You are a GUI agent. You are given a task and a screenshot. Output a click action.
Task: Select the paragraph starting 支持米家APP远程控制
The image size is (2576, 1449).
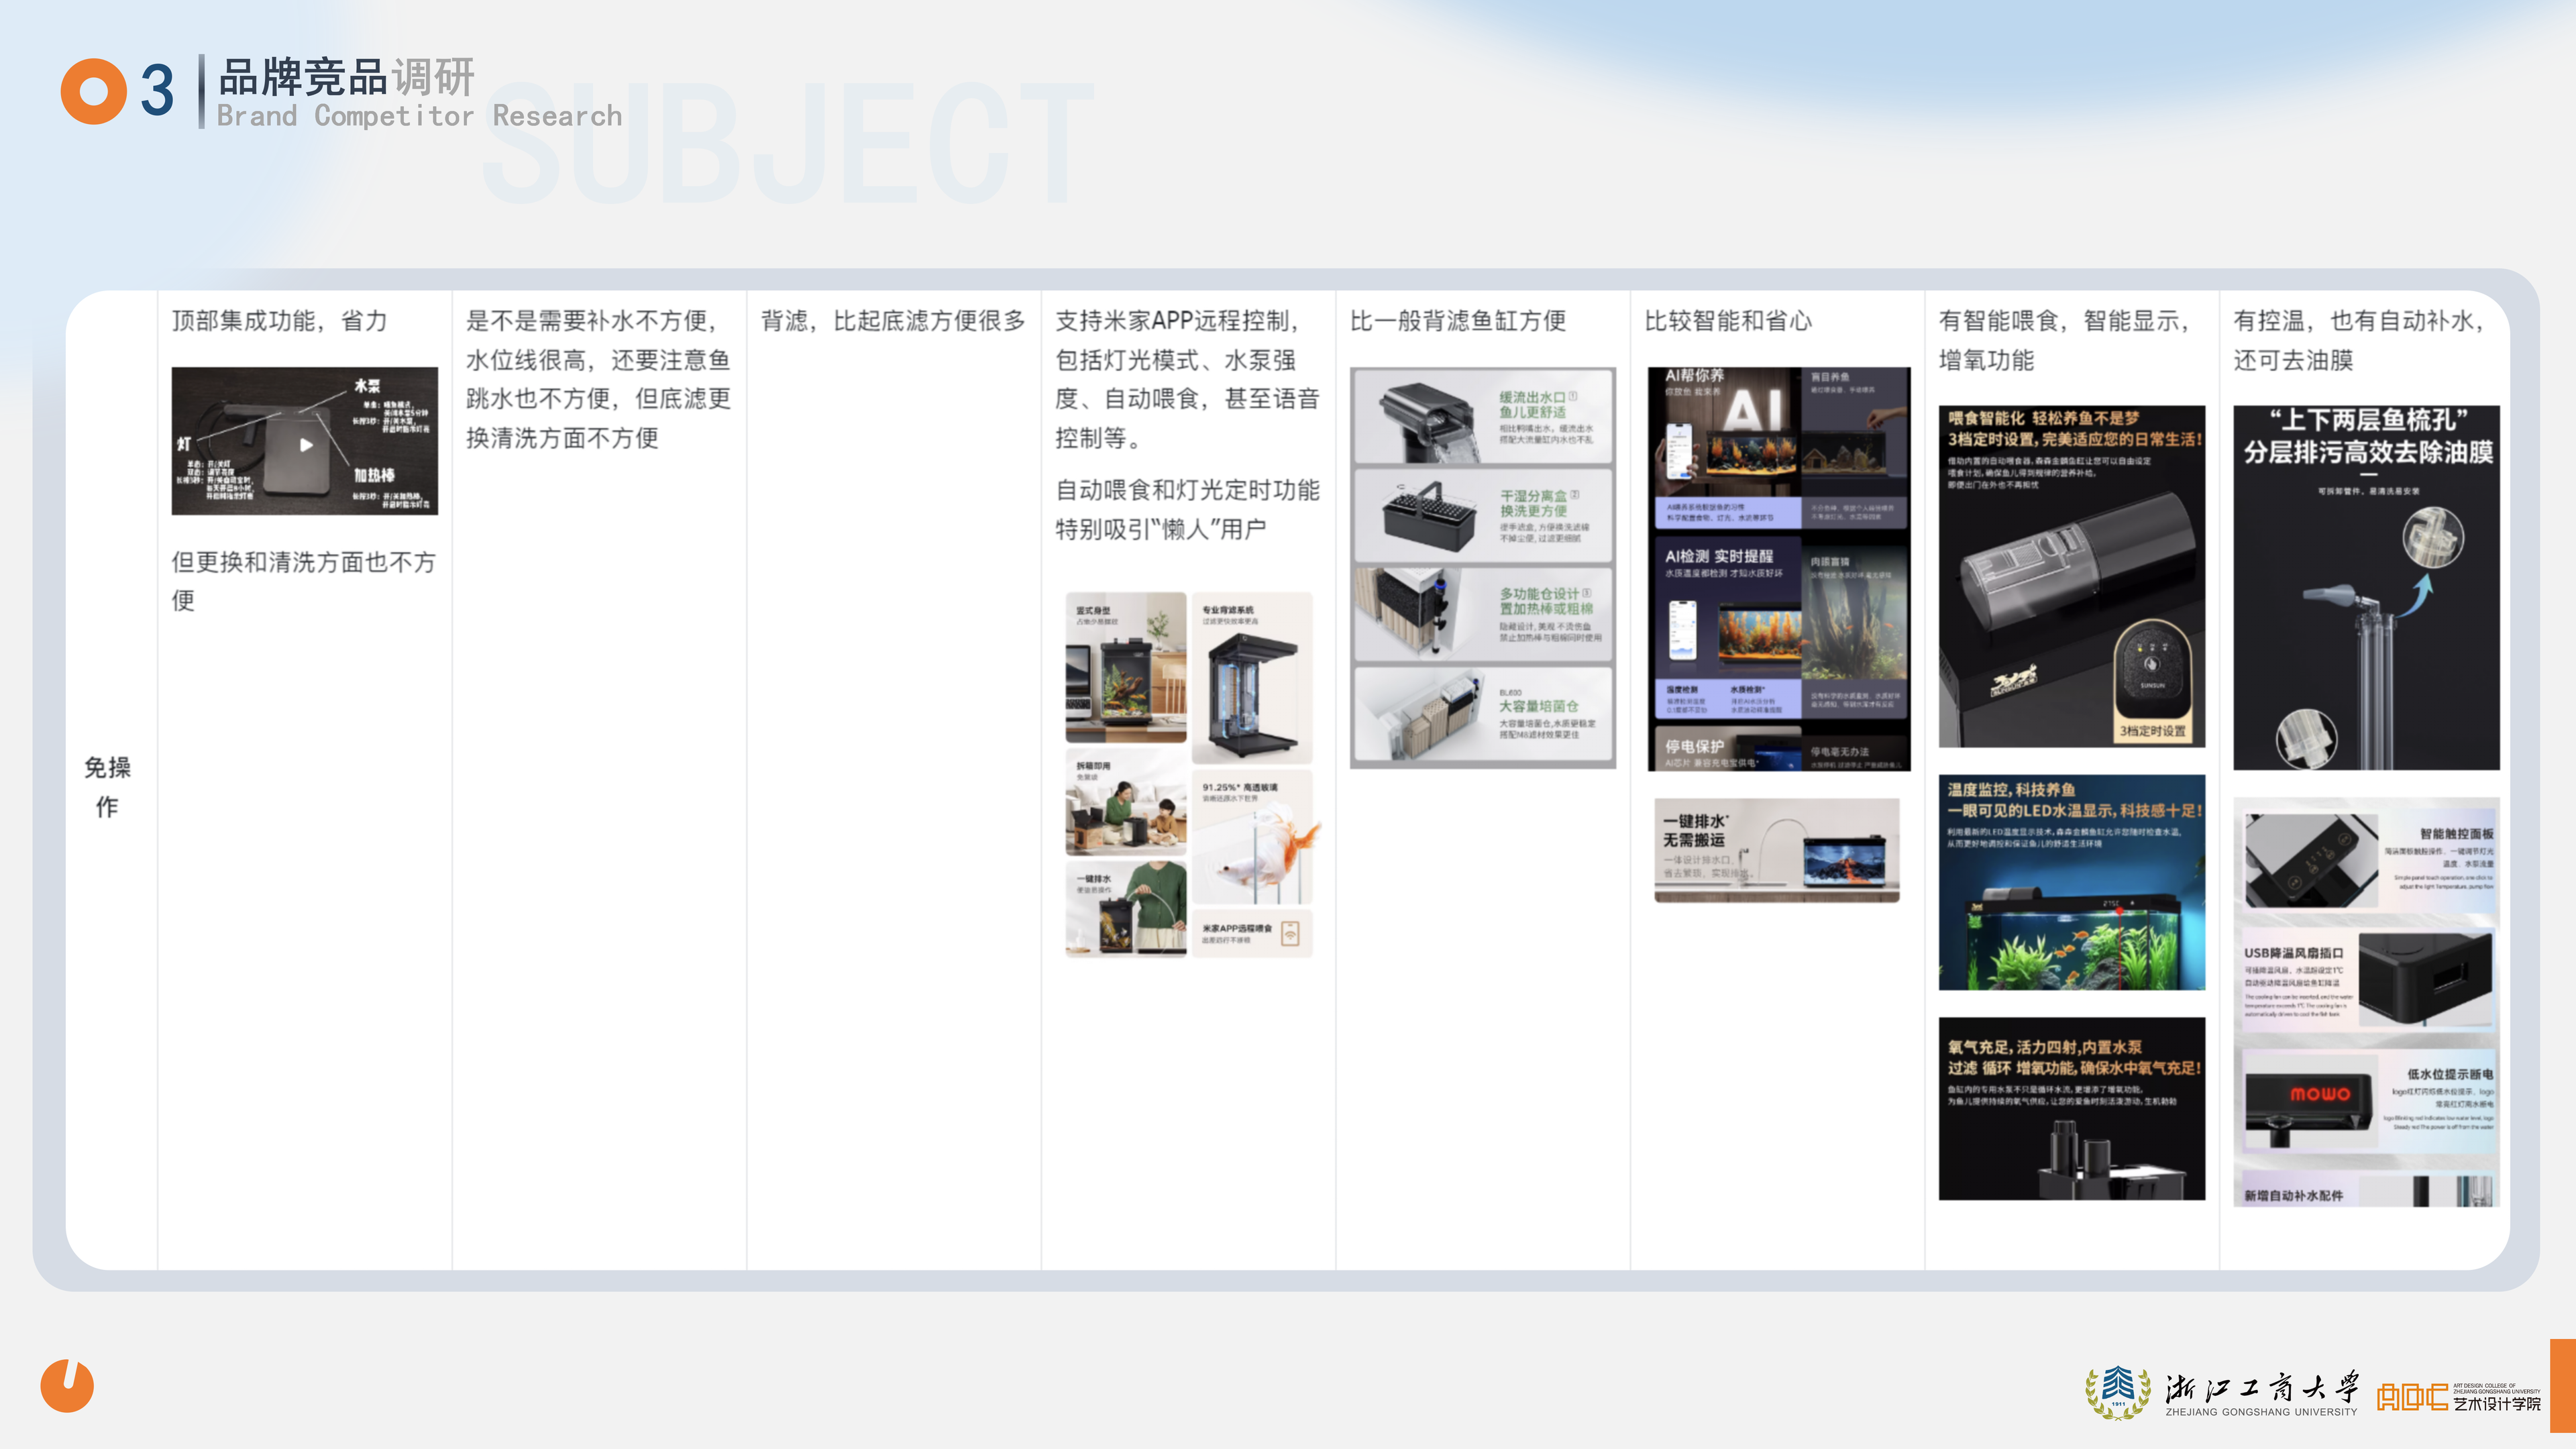pyautogui.click(x=1188, y=379)
